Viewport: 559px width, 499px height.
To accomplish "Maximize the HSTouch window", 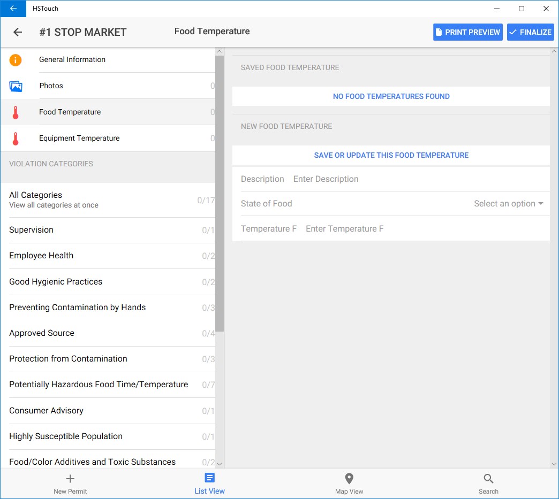I will coord(522,9).
